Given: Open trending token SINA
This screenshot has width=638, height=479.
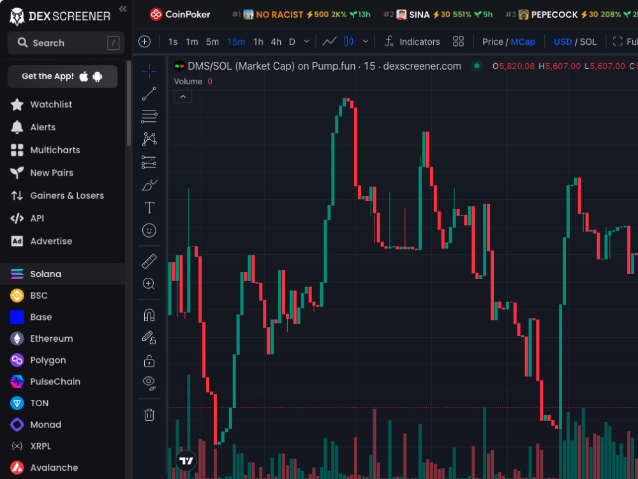Looking at the screenshot, I should point(438,15).
